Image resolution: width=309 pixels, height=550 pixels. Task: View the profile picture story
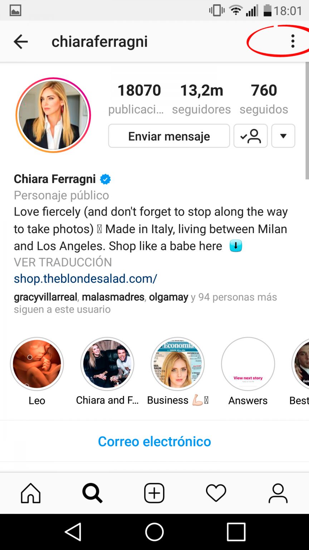(53, 115)
